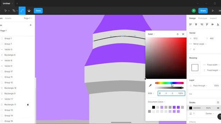221x124 pixels.
Task: Activate the Bend tool
Action: (x=22, y=11)
